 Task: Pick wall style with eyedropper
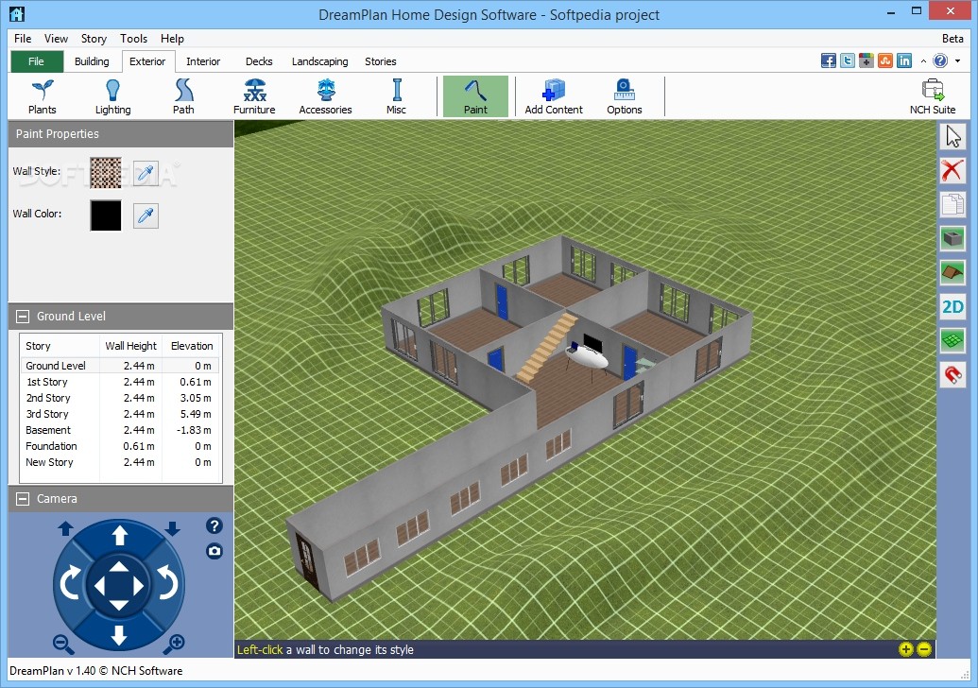pyautogui.click(x=146, y=173)
